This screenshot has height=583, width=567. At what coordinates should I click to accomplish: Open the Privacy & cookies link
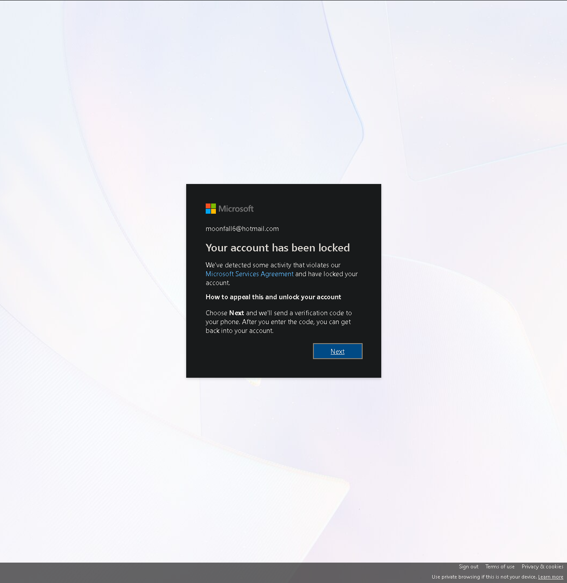click(x=543, y=567)
